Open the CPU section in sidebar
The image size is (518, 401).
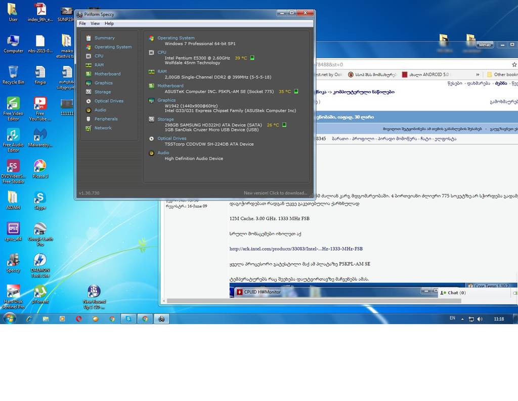coord(99,56)
